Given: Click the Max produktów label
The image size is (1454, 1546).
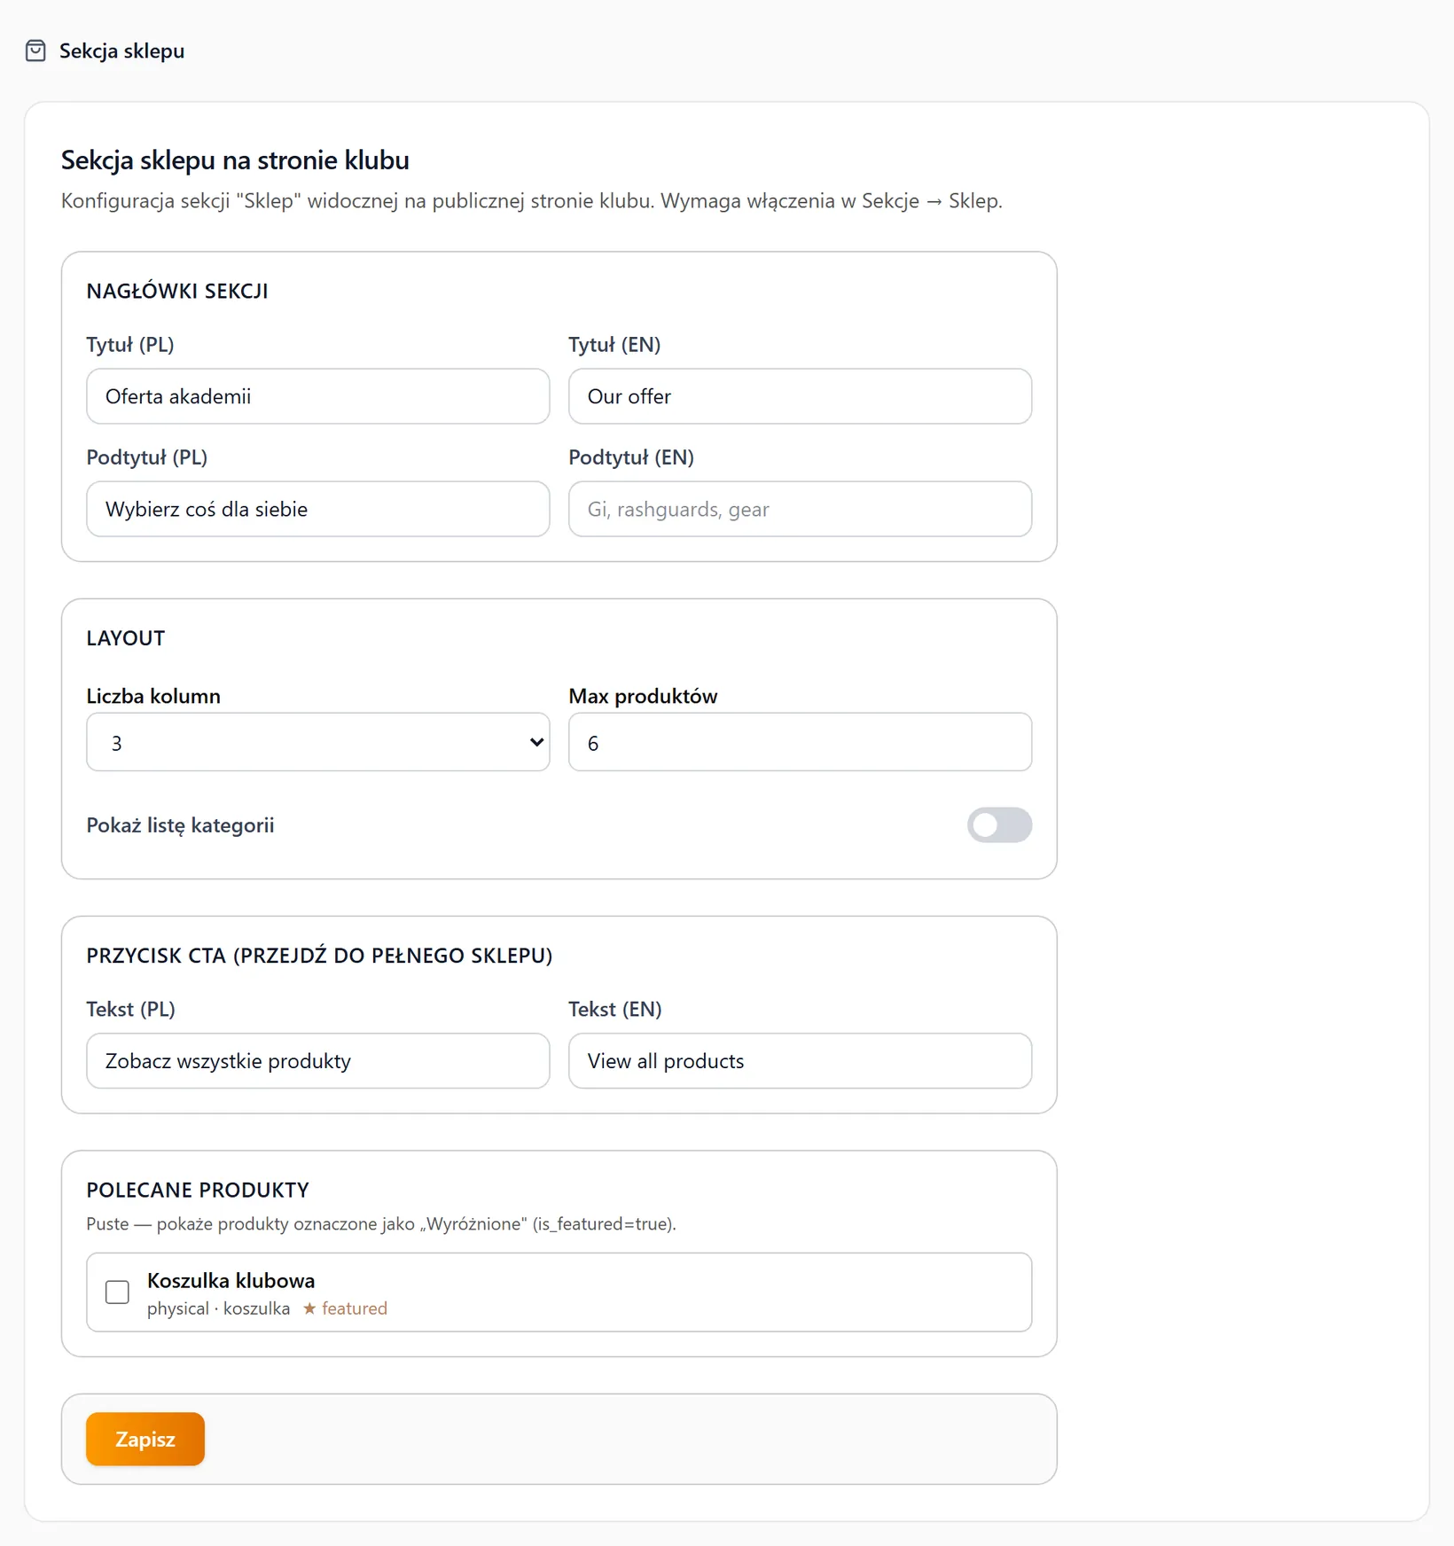Looking at the screenshot, I should point(644,696).
